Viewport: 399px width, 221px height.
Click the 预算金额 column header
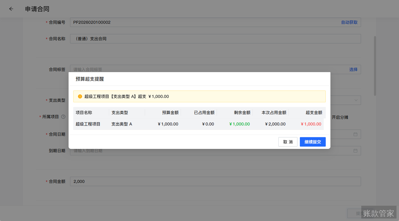tap(170, 113)
